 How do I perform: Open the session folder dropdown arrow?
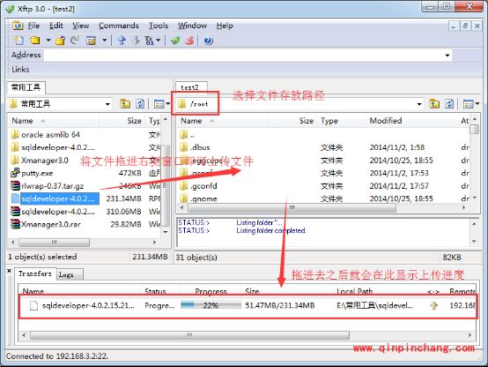pos(48,41)
